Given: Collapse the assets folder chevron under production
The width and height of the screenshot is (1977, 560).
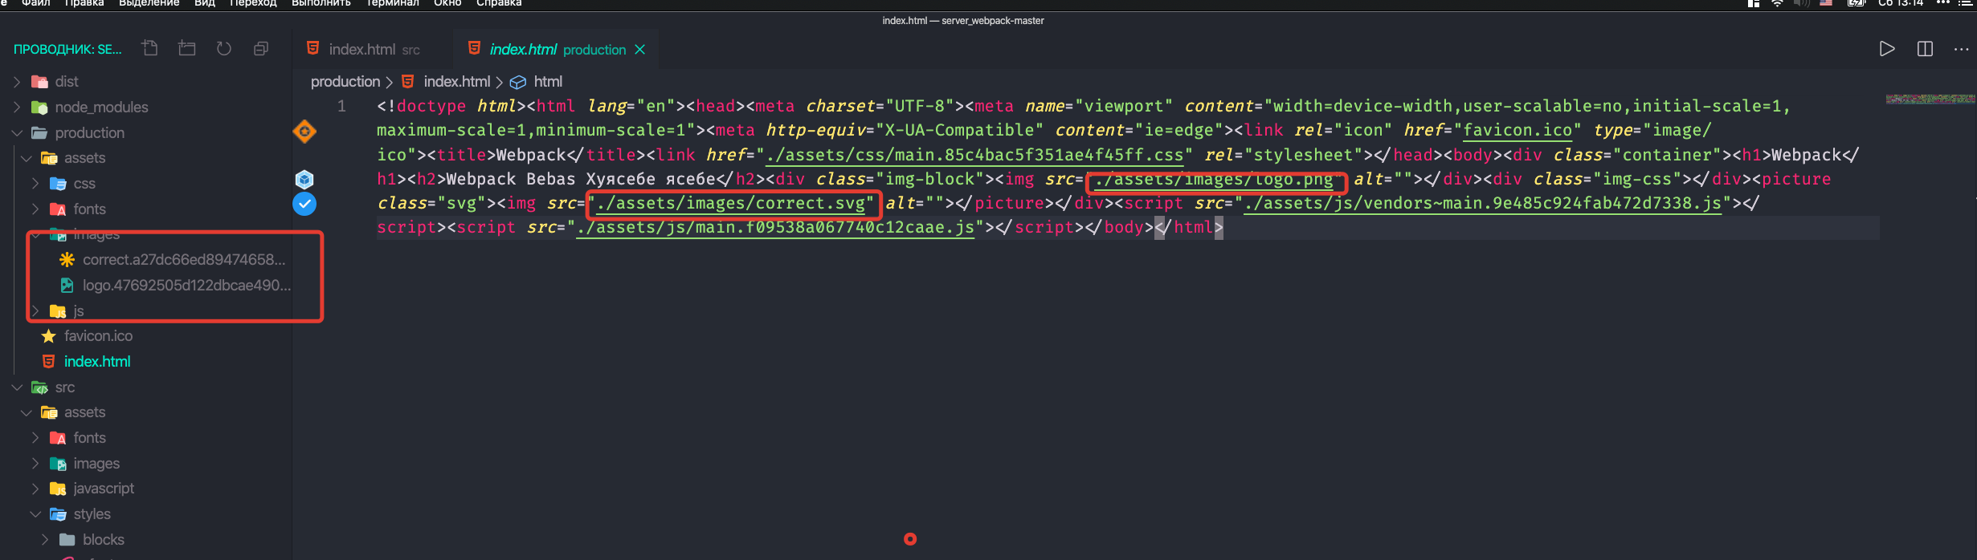Looking at the screenshot, I should [x=27, y=158].
